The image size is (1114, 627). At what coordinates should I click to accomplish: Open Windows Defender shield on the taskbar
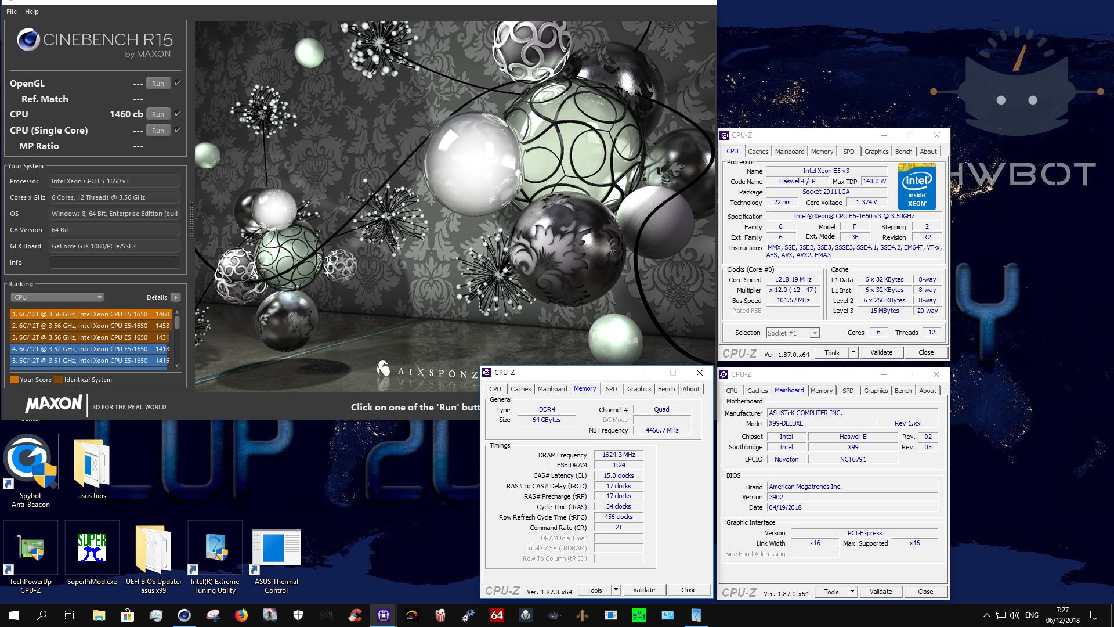point(298,615)
